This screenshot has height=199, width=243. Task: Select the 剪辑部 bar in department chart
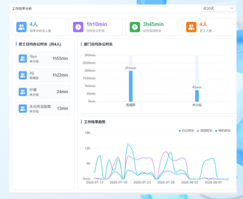131,86
